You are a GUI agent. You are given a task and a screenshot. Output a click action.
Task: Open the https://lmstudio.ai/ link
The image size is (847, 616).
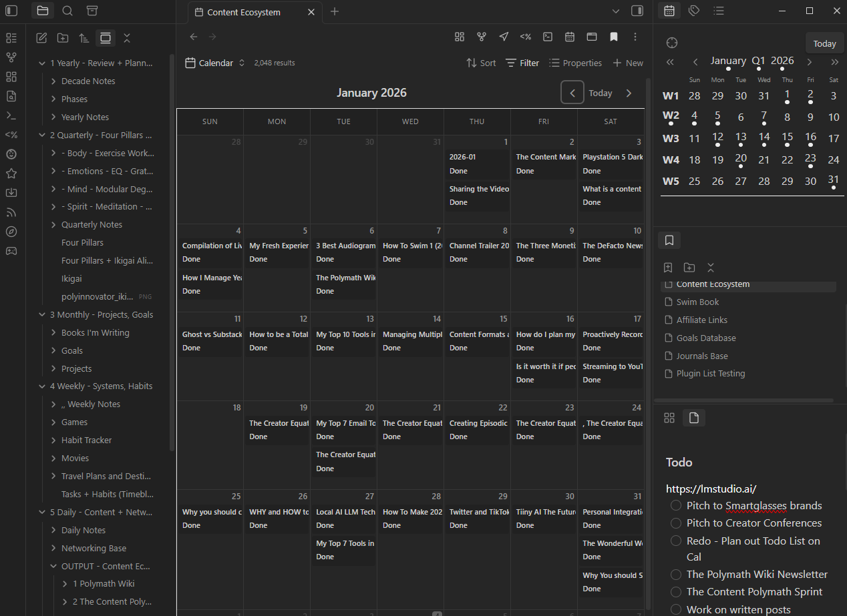click(711, 489)
